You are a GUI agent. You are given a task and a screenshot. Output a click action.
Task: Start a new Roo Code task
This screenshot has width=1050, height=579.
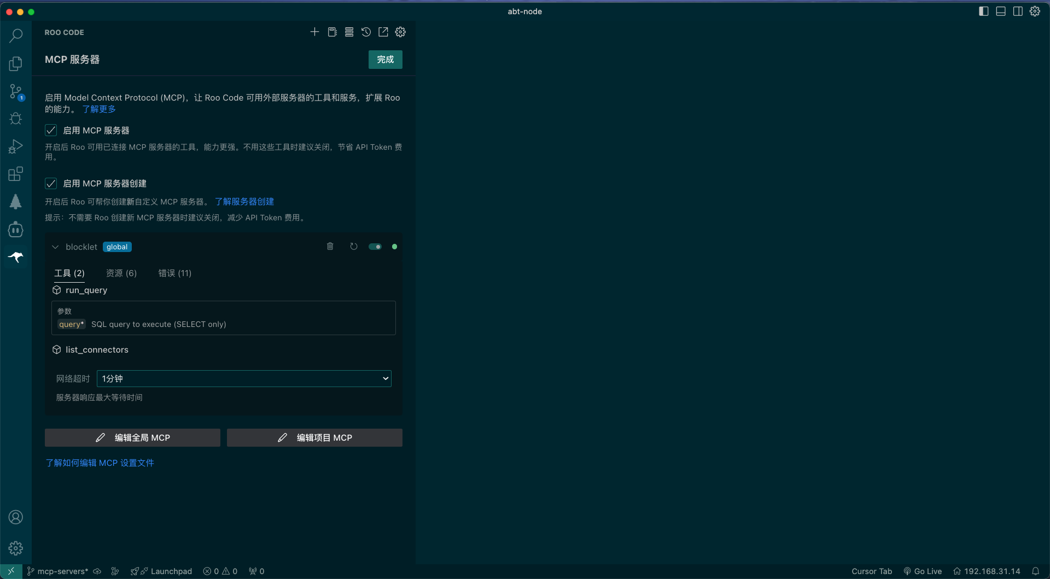(x=314, y=32)
